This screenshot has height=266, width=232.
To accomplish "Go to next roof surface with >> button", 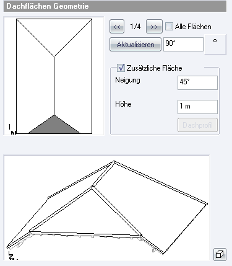I will pyautogui.click(x=154, y=27).
